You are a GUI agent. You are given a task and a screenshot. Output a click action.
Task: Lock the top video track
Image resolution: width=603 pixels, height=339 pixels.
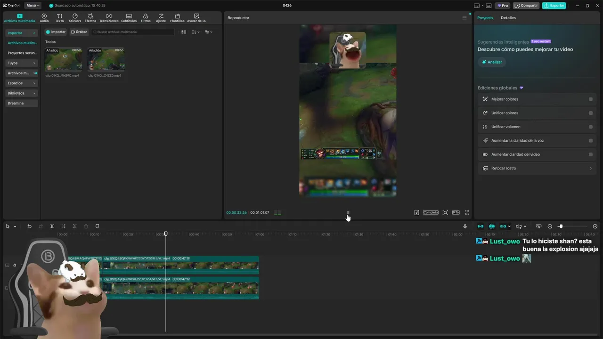(x=15, y=265)
